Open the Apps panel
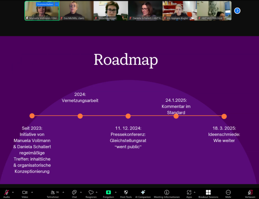Image resolution: width=259 pixels, height=199 pixels. pos(189,192)
